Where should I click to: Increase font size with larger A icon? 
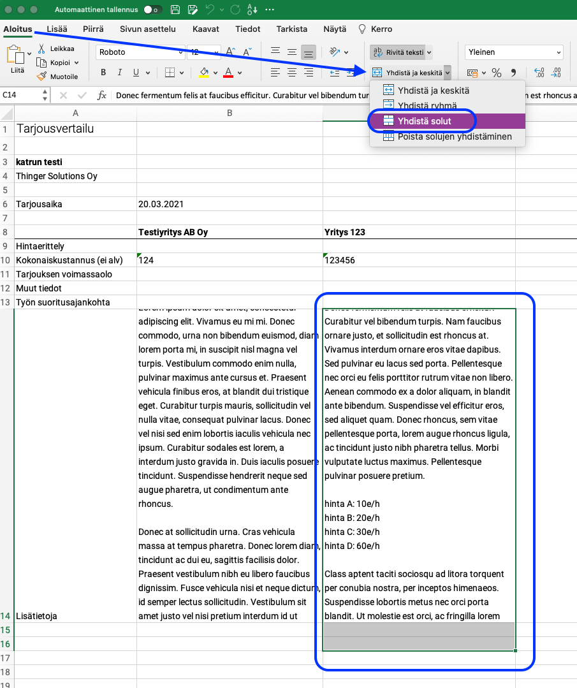click(231, 52)
